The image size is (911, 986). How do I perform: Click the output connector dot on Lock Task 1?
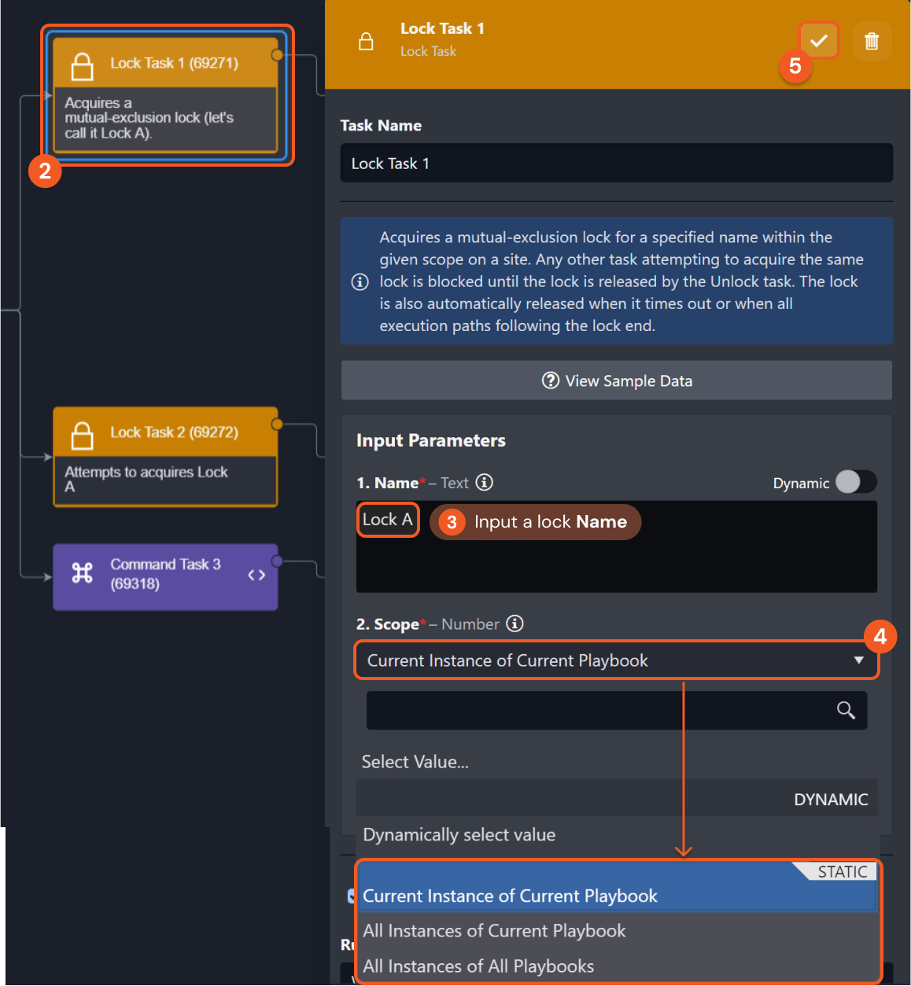coord(277,55)
